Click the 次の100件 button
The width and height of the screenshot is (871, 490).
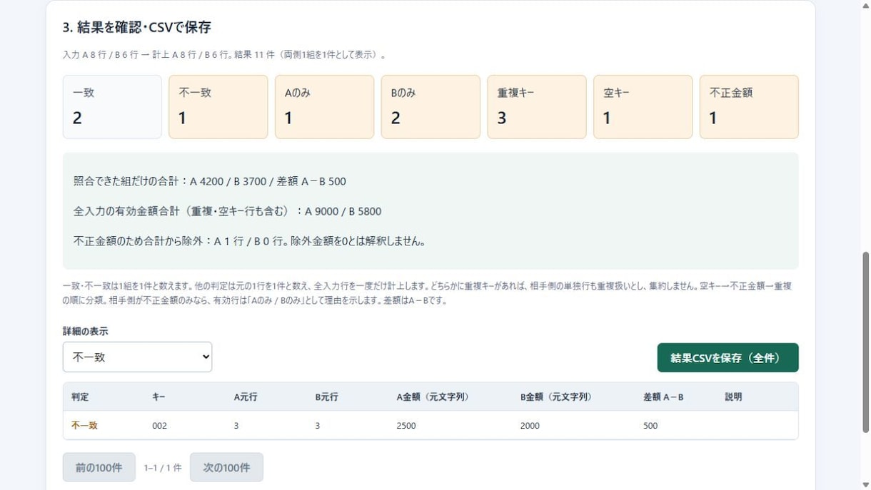(x=226, y=467)
